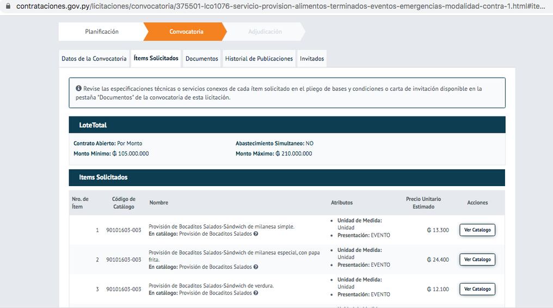Click the Atributos column header
This screenshot has width=553, height=308.
pos(342,202)
